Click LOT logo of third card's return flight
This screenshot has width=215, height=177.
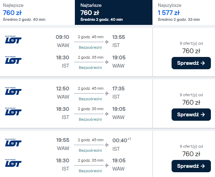click(x=13, y=163)
